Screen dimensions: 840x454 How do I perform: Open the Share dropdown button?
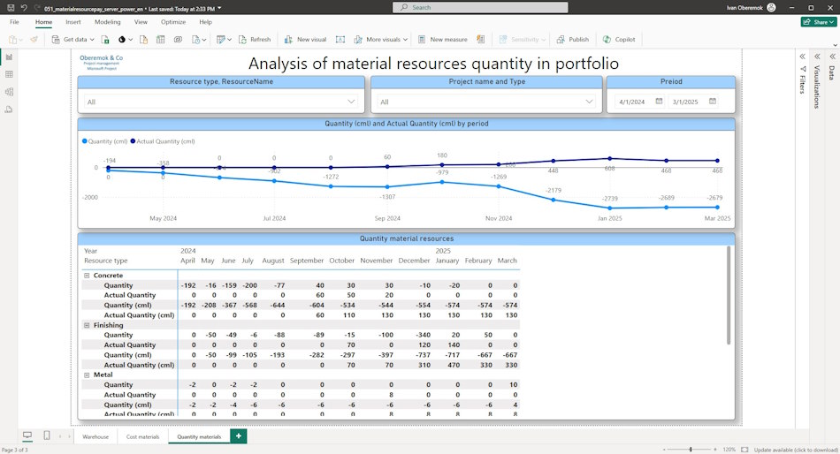819,22
